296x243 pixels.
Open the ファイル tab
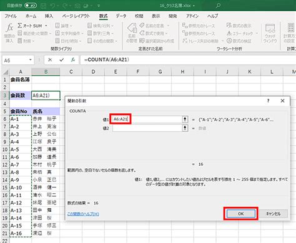coord(11,16)
